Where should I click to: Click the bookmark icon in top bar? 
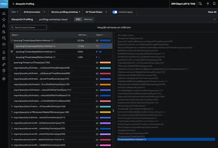pyautogui.click(x=214, y=3)
